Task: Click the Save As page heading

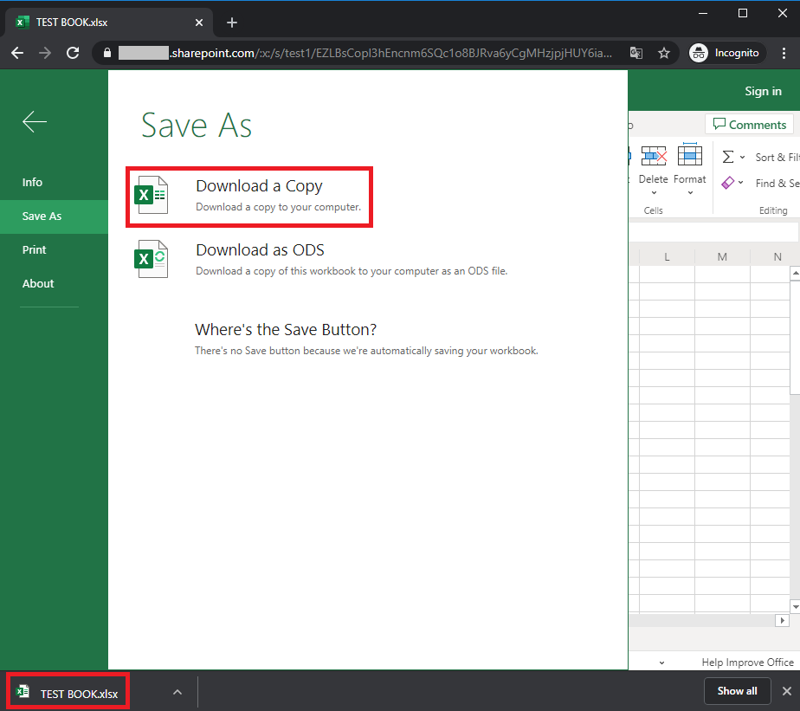Action: pos(197,125)
